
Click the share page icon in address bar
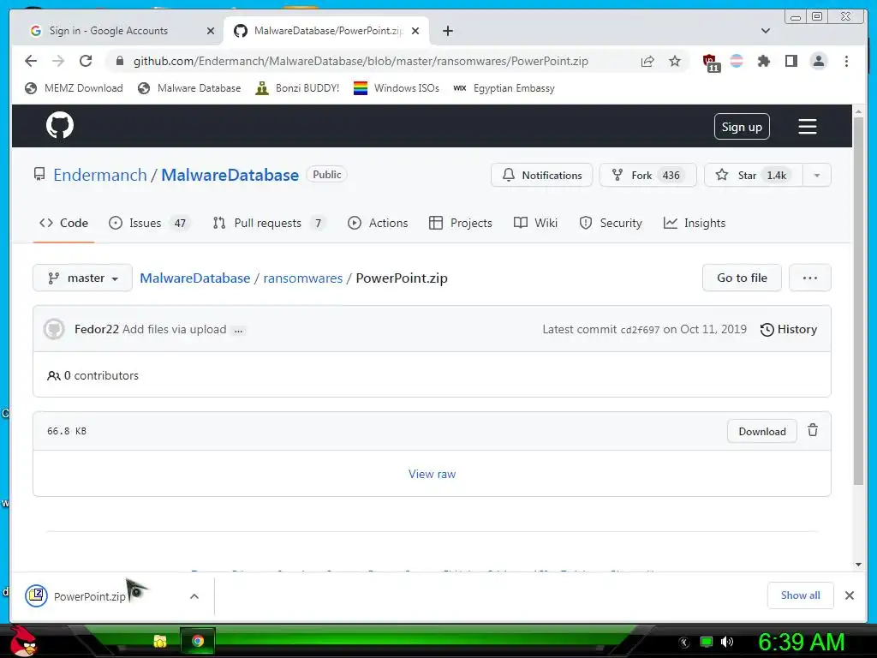pos(647,61)
